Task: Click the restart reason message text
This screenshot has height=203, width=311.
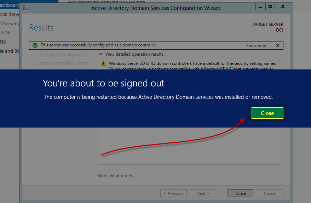Action: 158,97
